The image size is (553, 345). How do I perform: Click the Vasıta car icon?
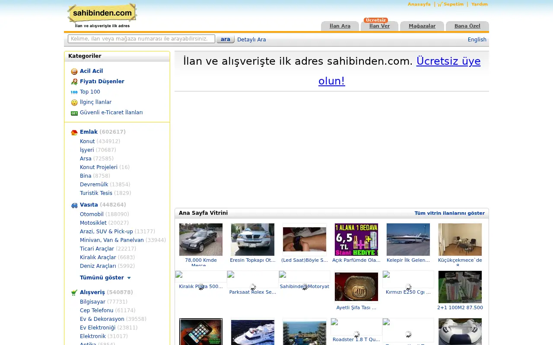[74, 205]
